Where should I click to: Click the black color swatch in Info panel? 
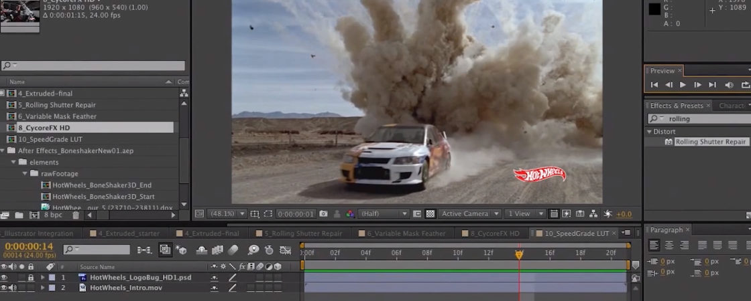click(654, 9)
